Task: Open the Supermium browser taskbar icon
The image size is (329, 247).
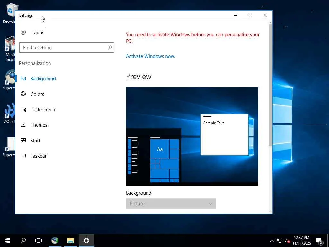Action: coord(55,241)
